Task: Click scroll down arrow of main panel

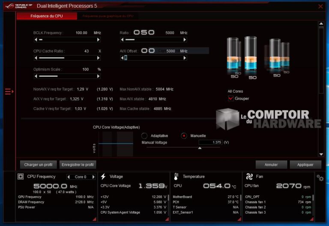Action: [x=321, y=154]
